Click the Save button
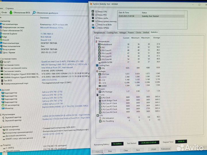The image size is (207, 155). click(138, 150)
